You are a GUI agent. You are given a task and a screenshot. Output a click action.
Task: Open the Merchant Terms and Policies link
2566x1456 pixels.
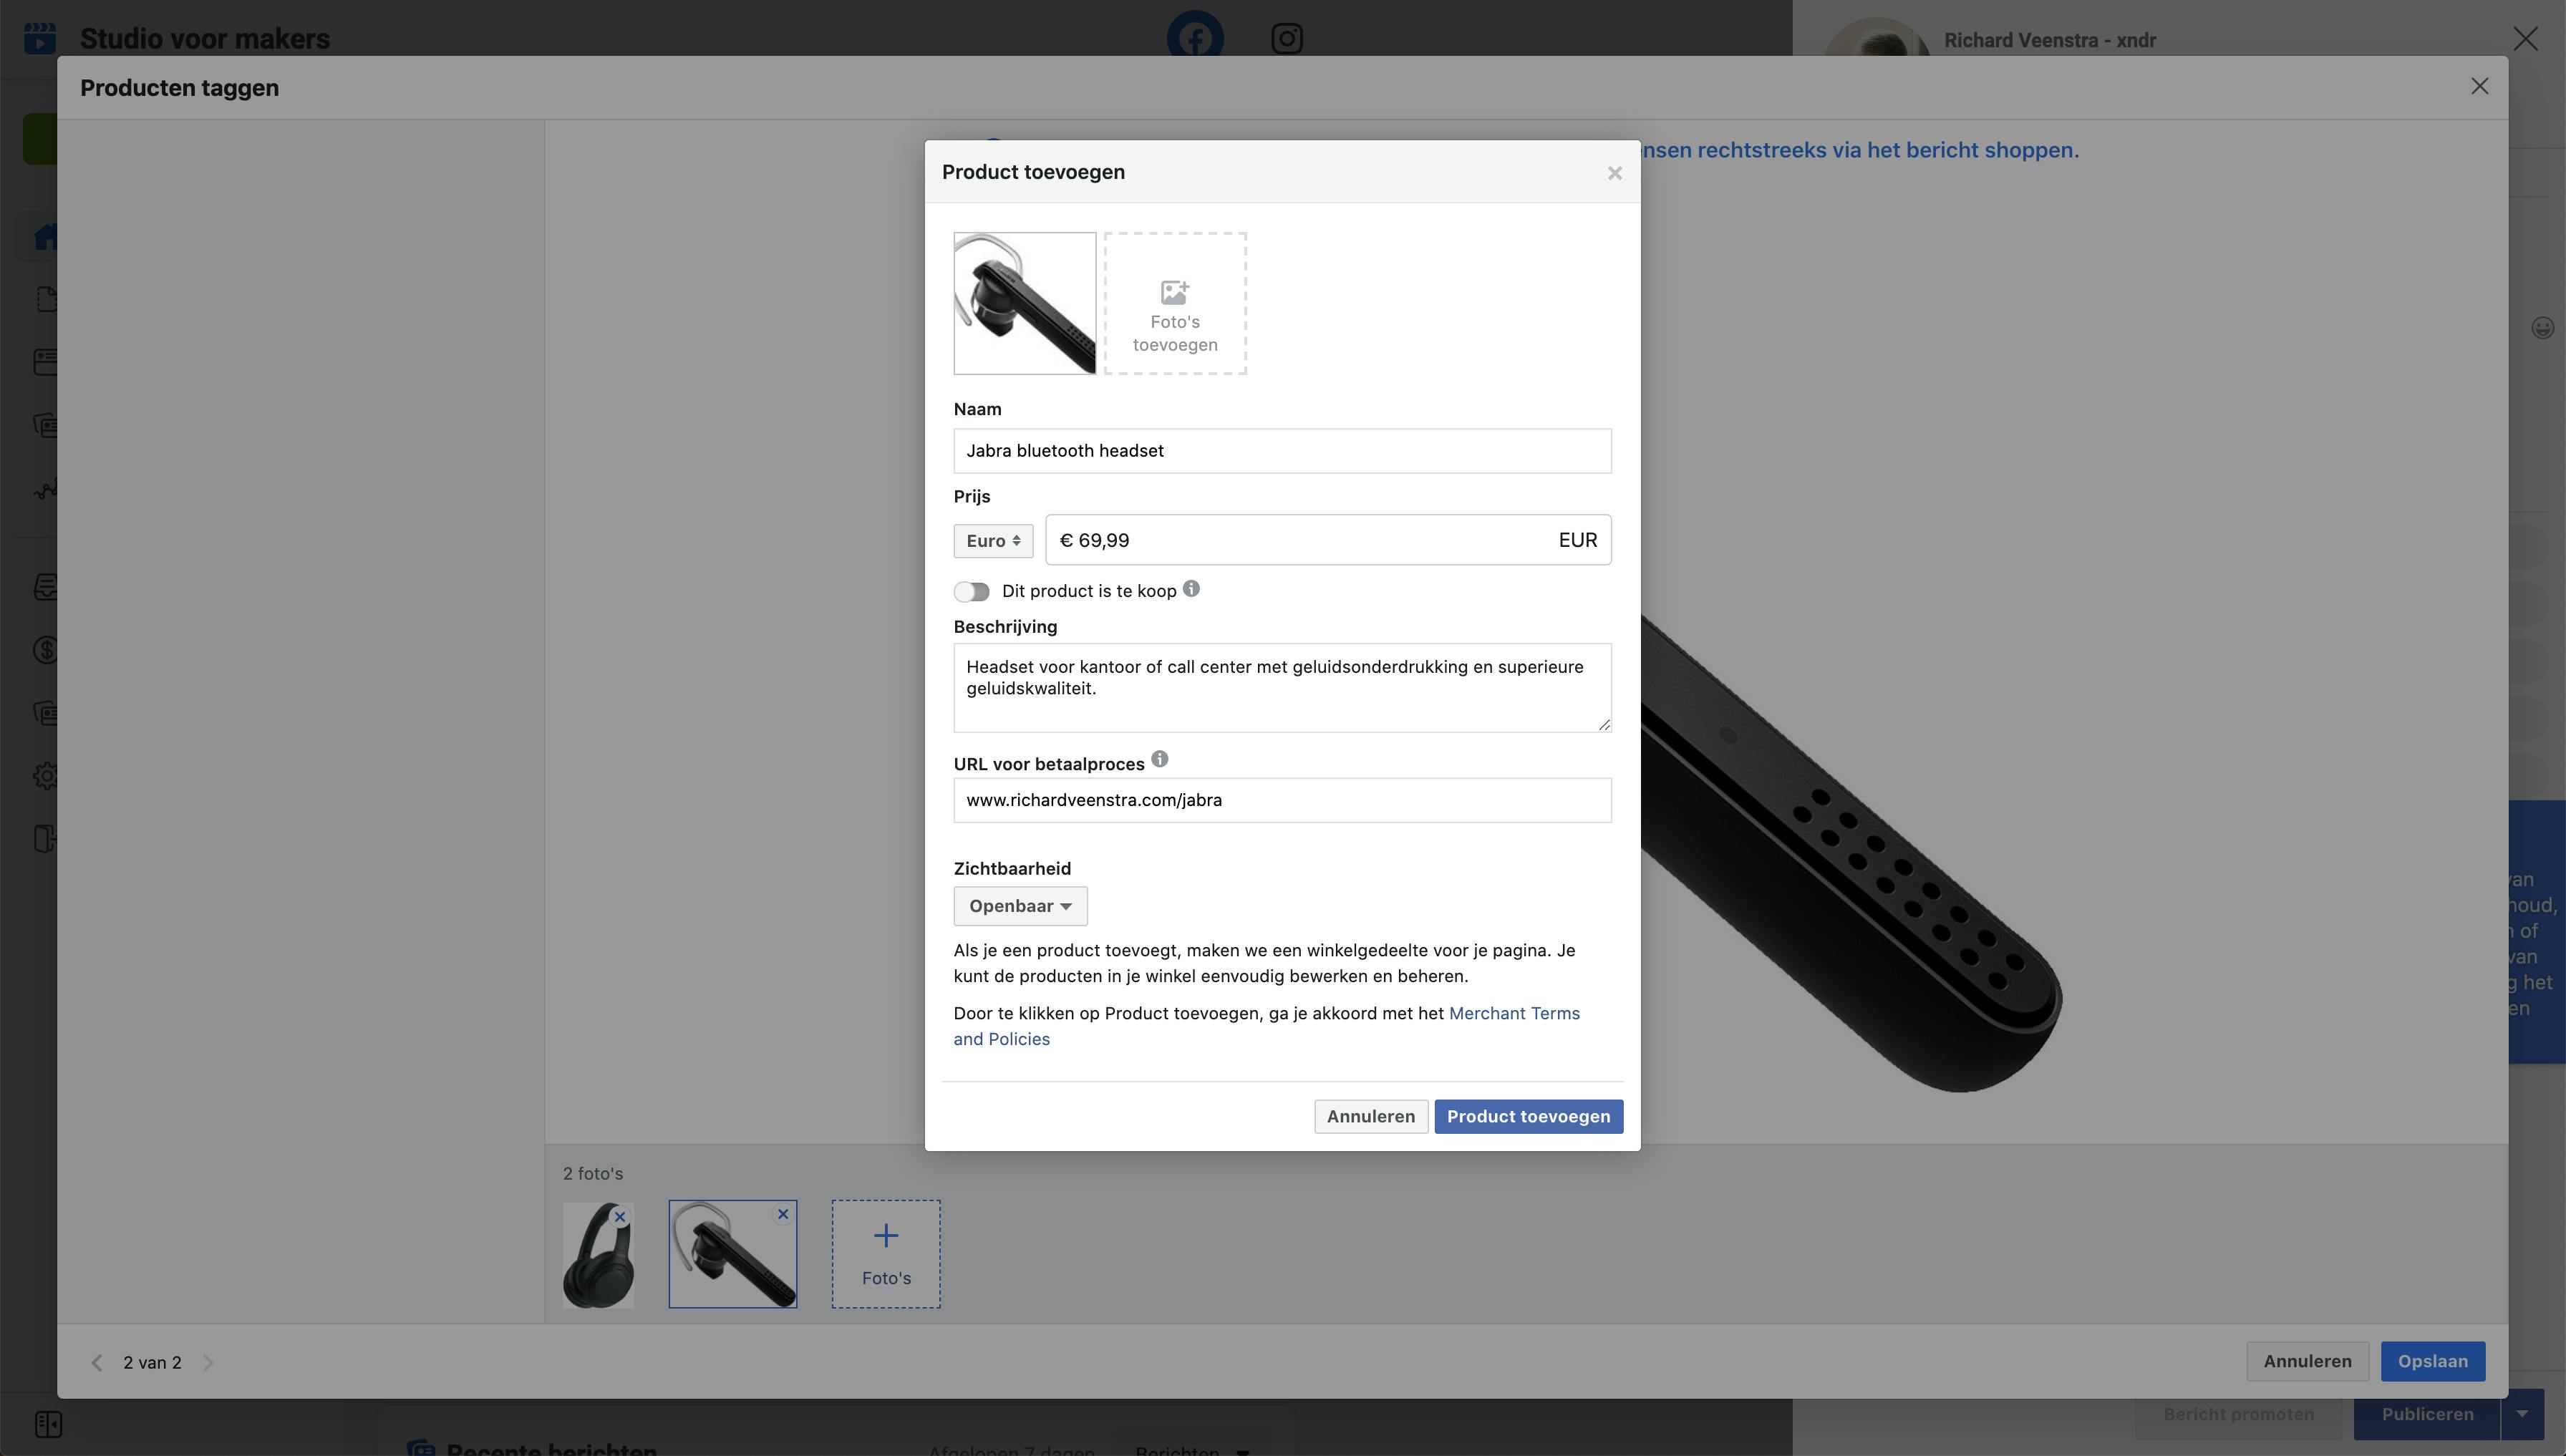pyautogui.click(x=1513, y=1013)
